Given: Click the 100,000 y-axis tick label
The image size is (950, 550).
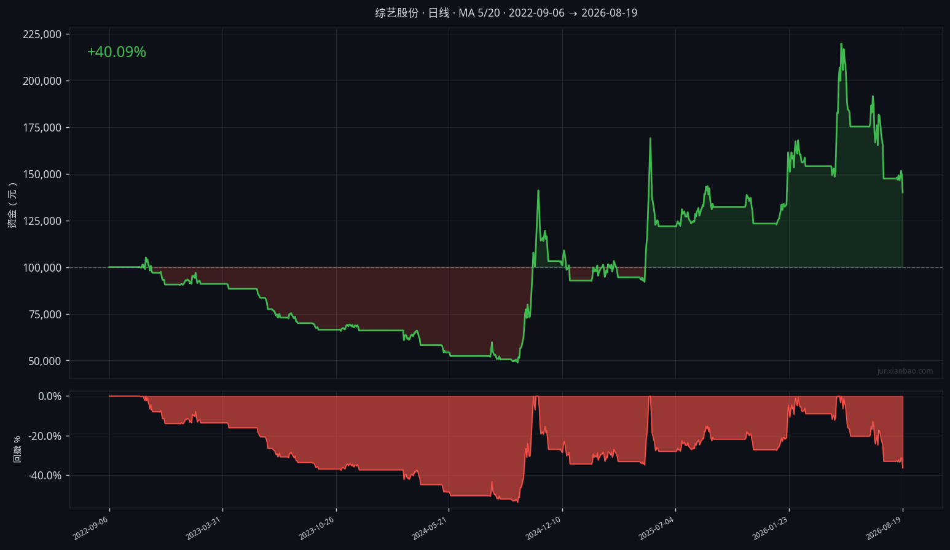Looking at the screenshot, I should pos(42,268).
